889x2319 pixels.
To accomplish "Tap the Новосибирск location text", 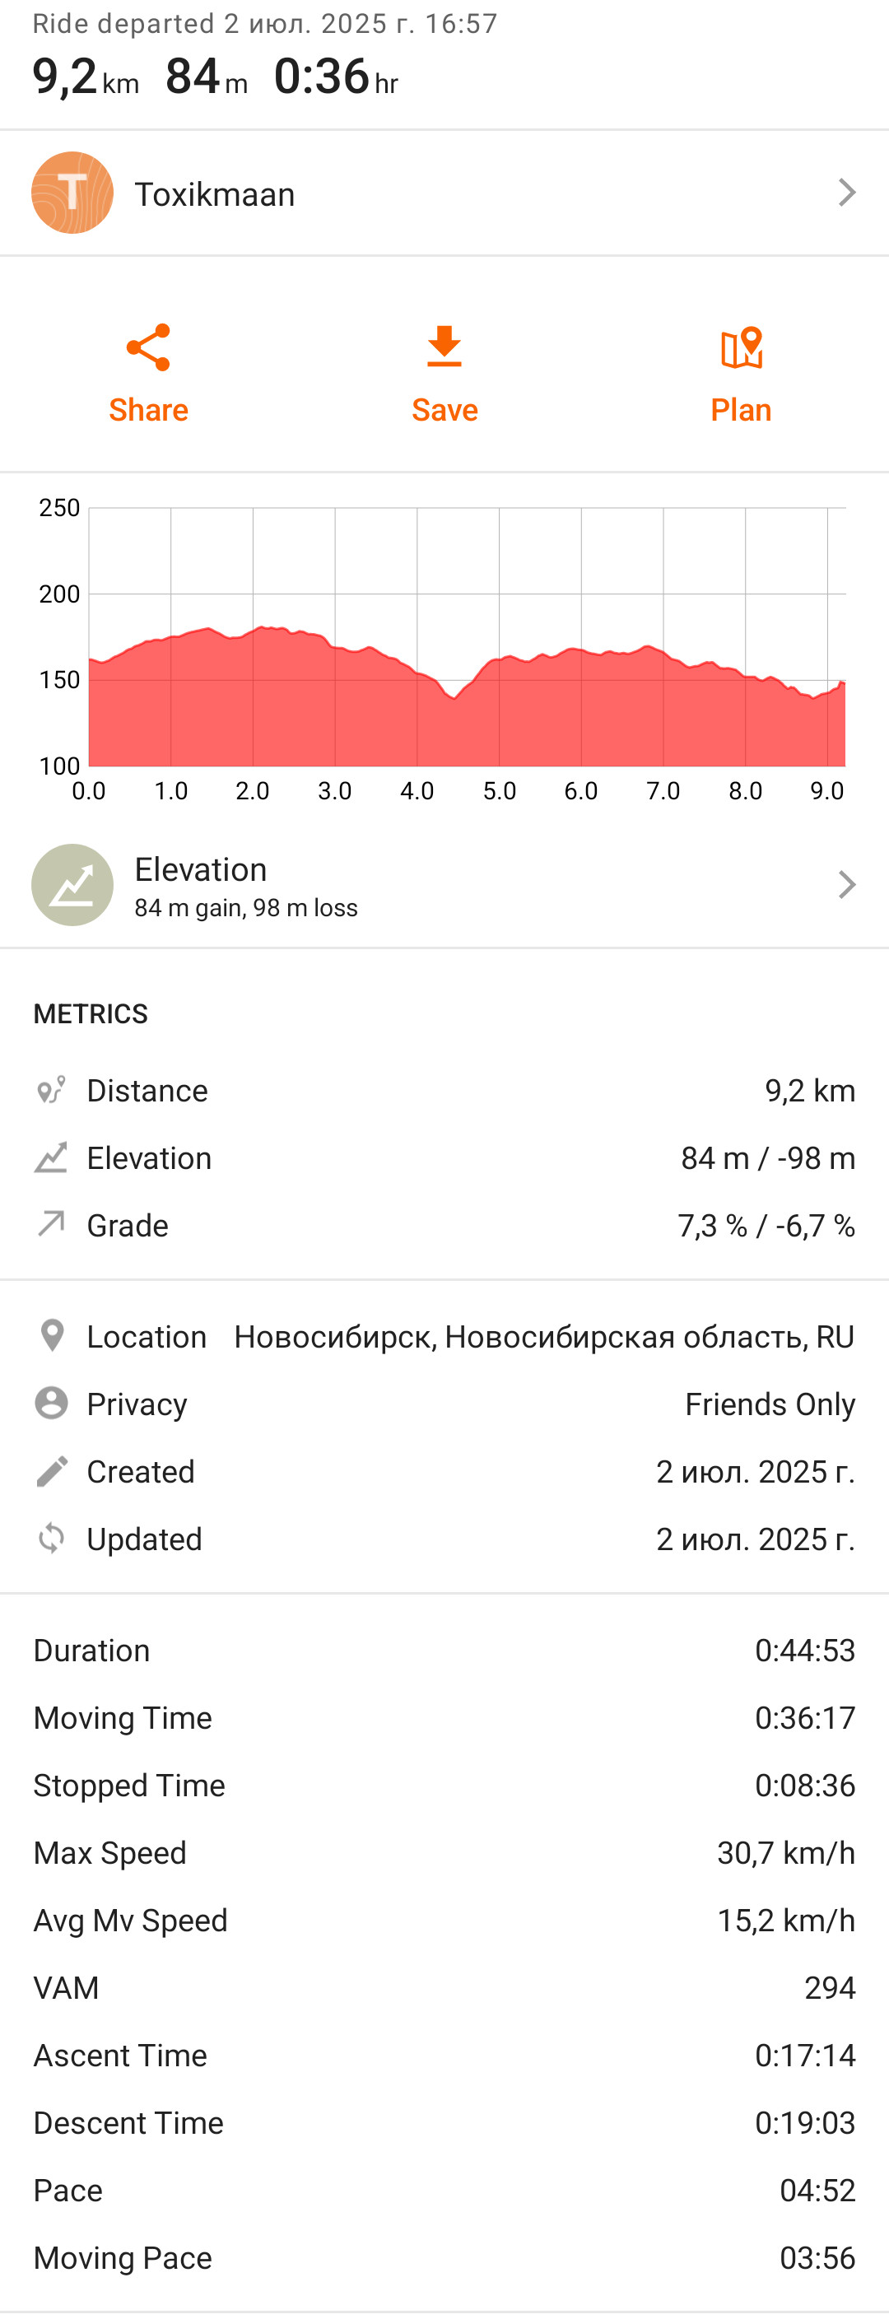I will [x=543, y=1337].
